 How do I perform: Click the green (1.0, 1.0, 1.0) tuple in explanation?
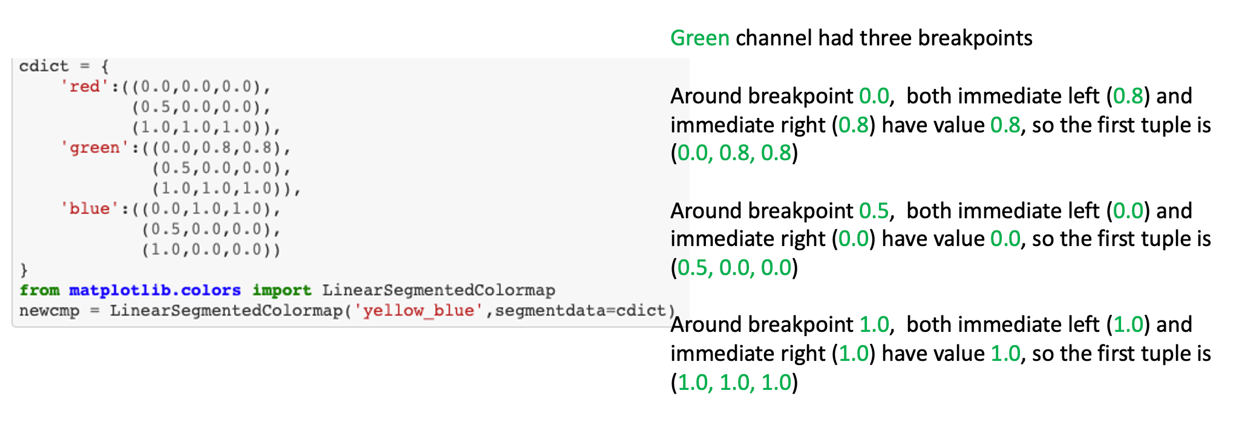[734, 382]
